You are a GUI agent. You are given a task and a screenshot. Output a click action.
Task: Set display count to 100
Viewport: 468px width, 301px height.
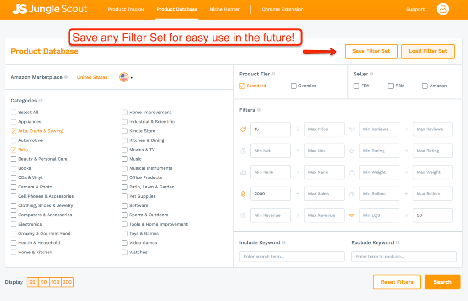point(55,282)
